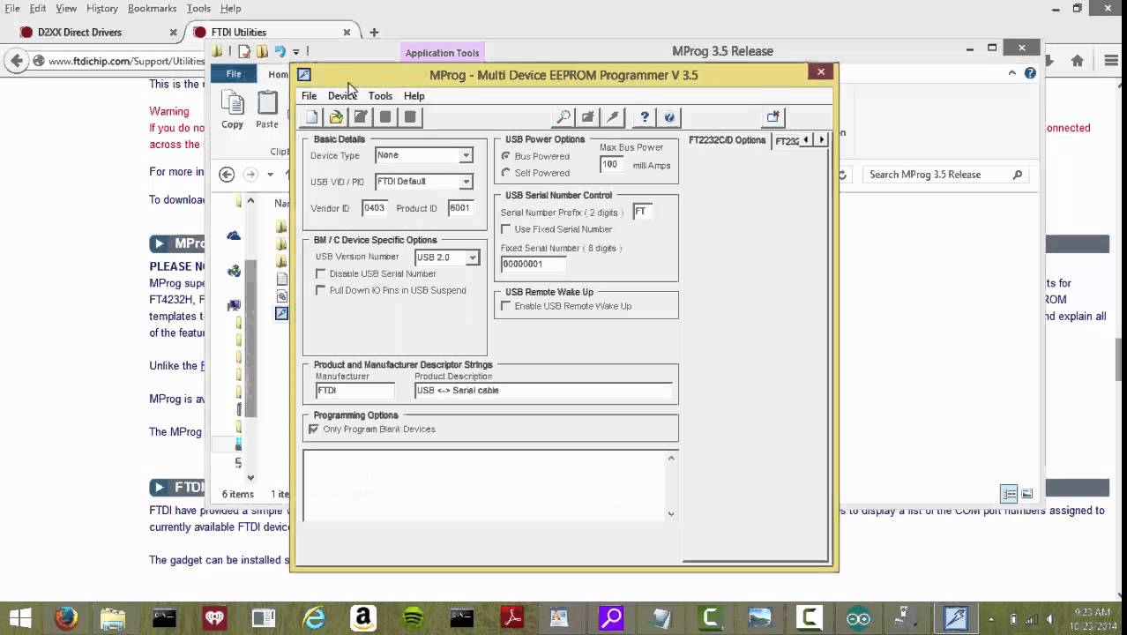Open the Explorer File ribbon tab
Image resolution: width=1127 pixels, height=635 pixels.
(x=234, y=74)
